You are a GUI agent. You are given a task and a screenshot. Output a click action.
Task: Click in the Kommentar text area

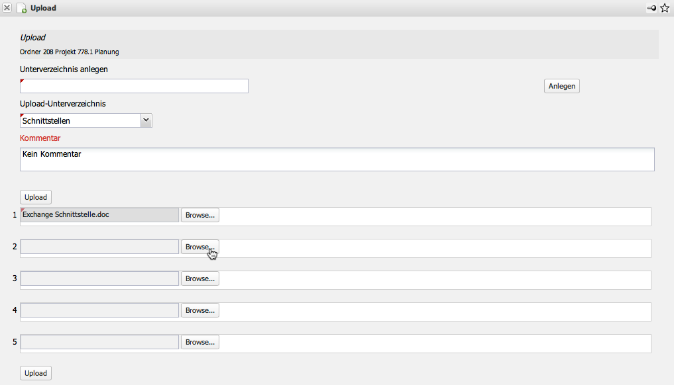tap(337, 159)
